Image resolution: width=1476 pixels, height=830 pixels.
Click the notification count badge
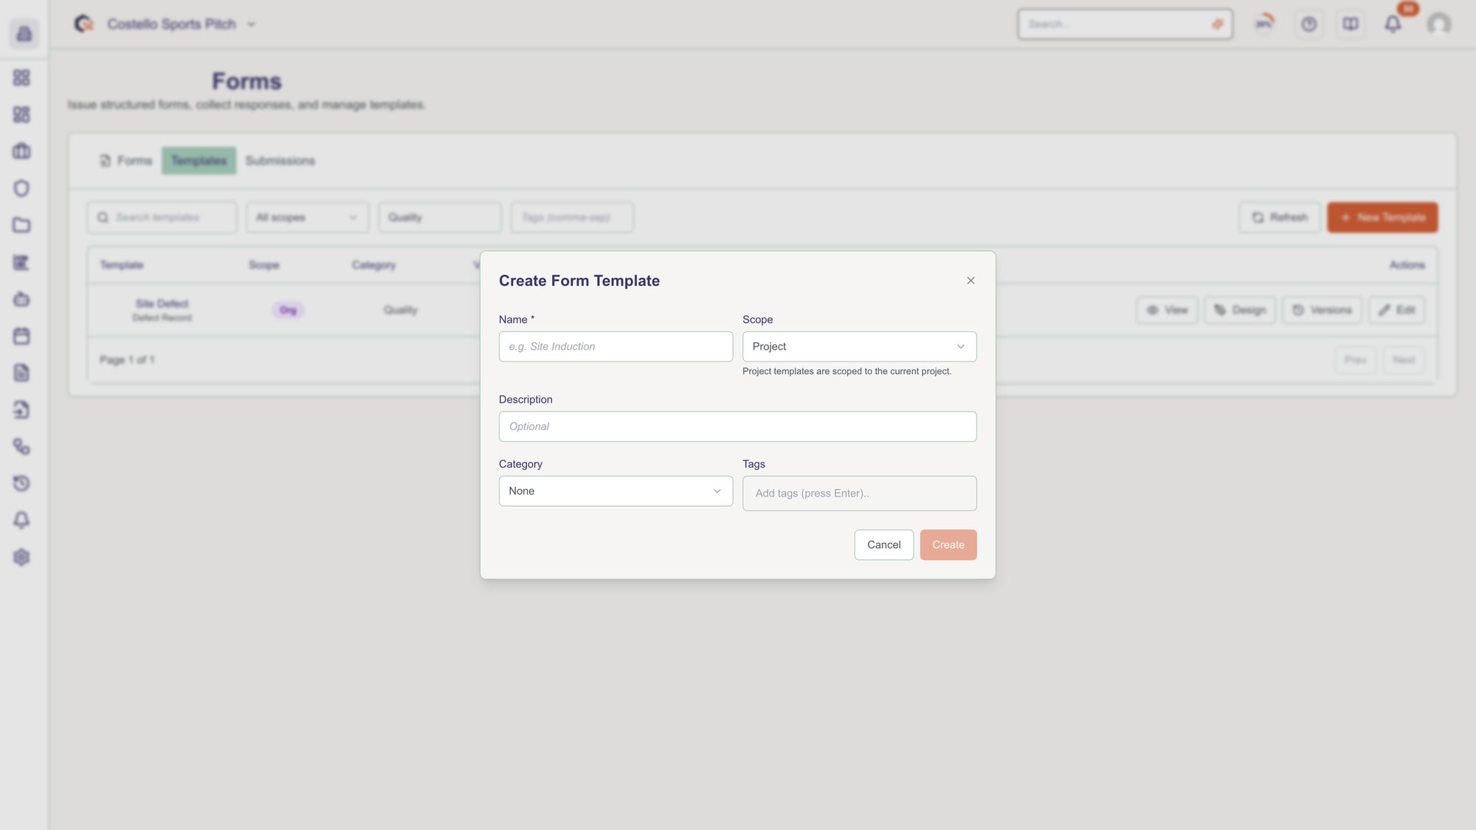coord(1408,10)
